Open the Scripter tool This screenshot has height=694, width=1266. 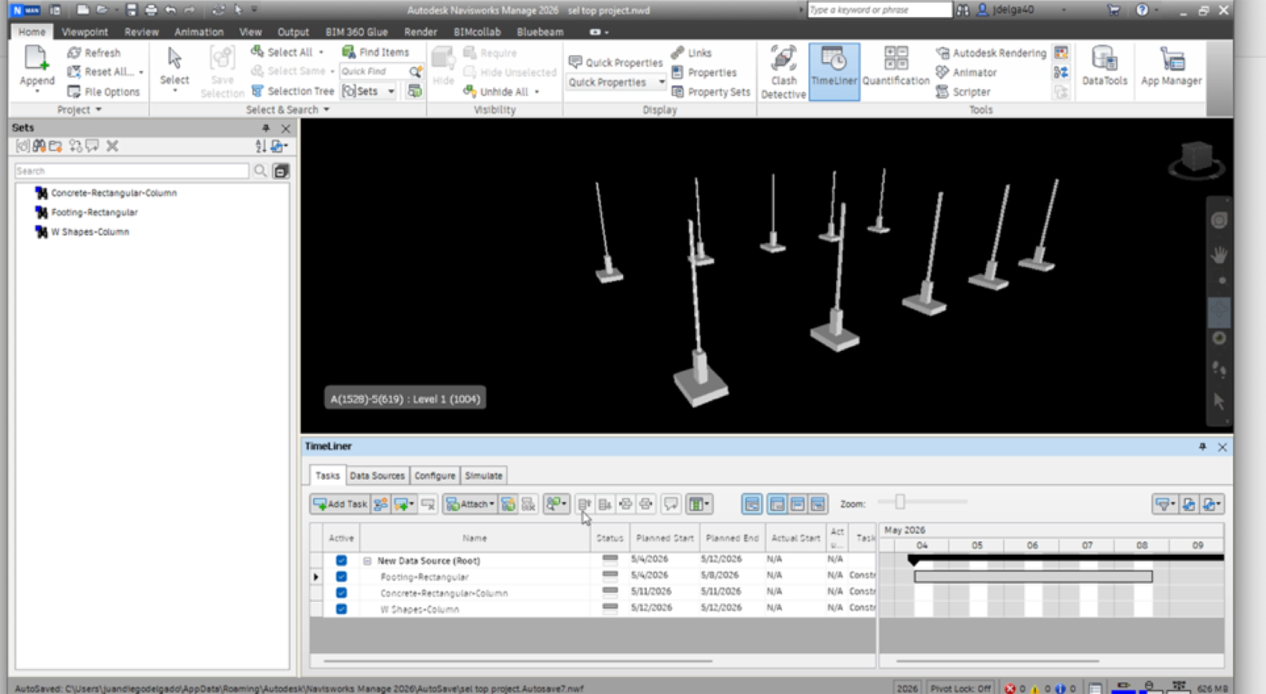(963, 91)
